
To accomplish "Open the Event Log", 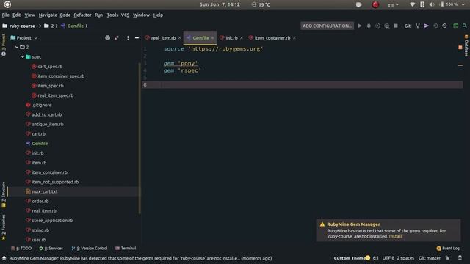I will coord(448,249).
